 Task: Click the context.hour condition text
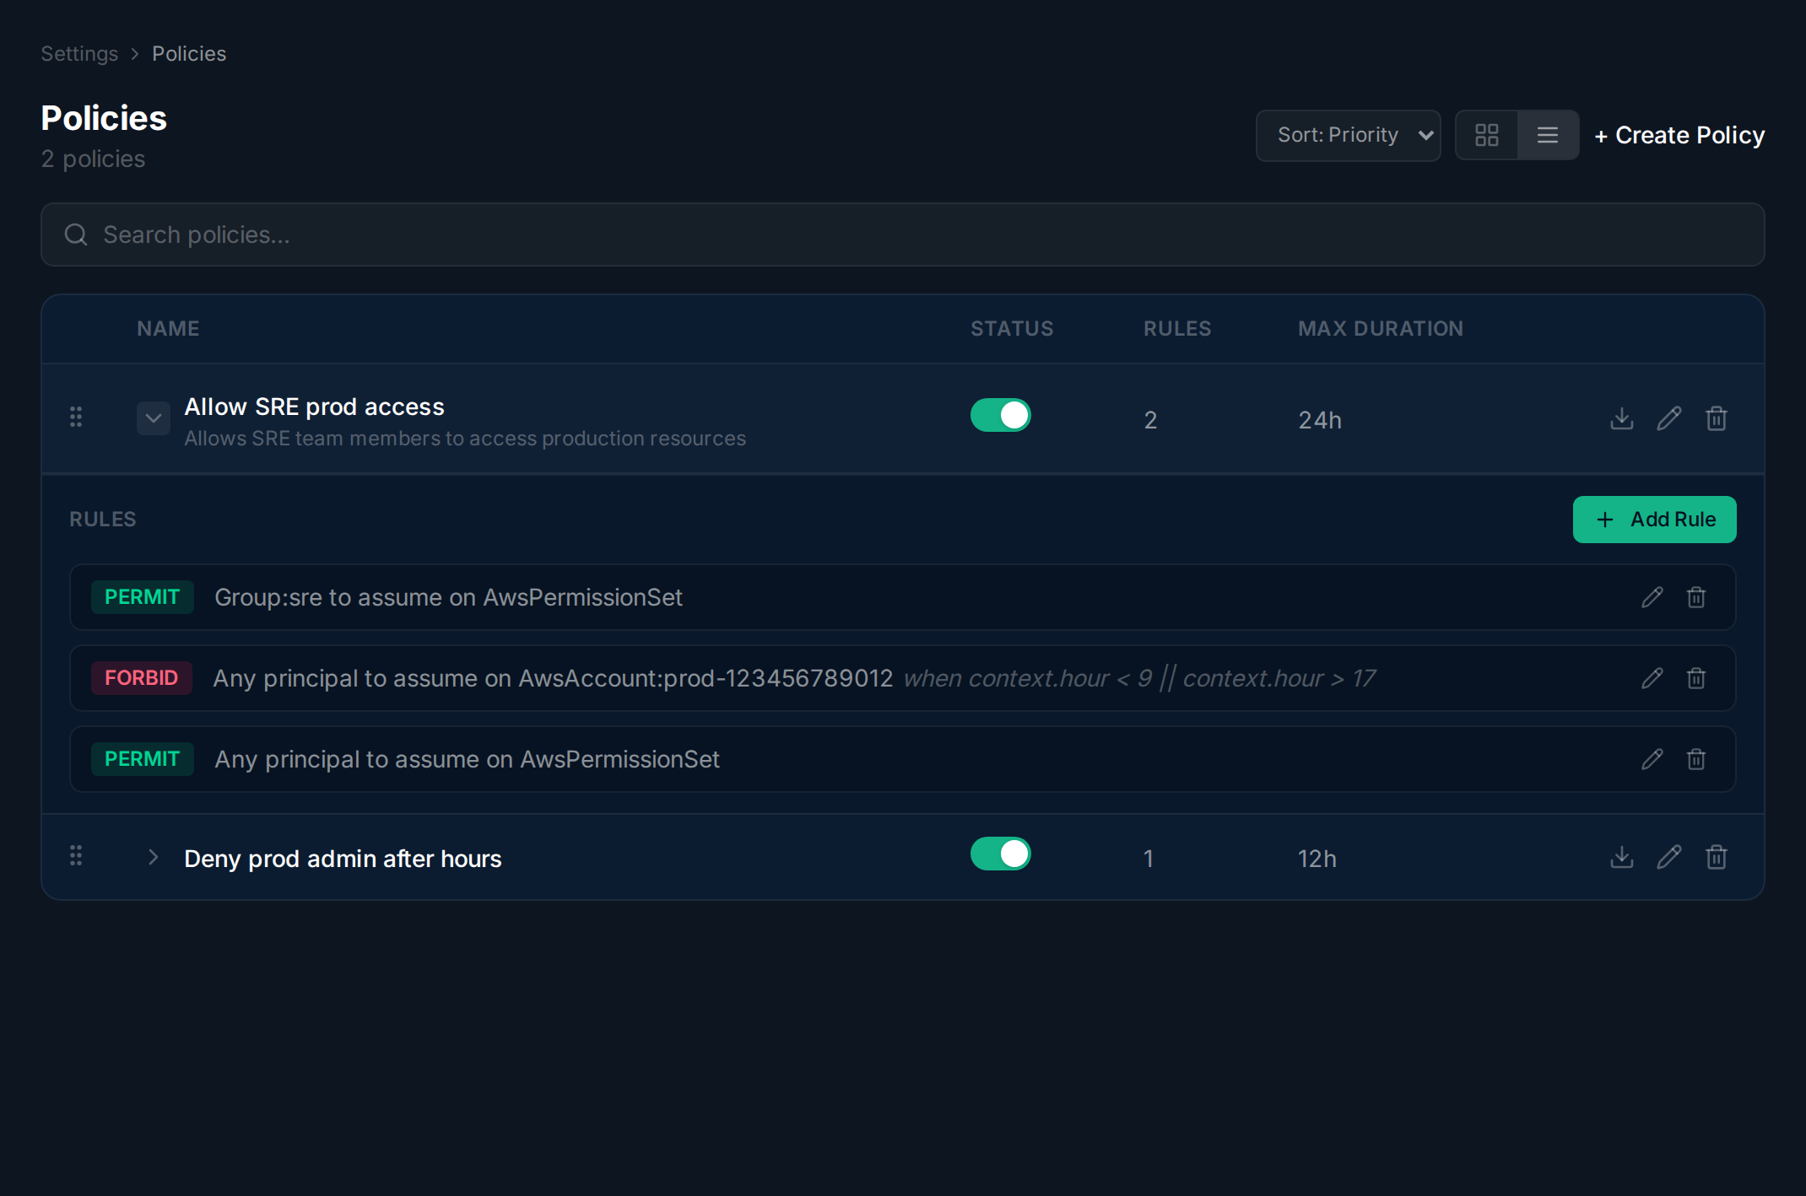click(x=1139, y=678)
